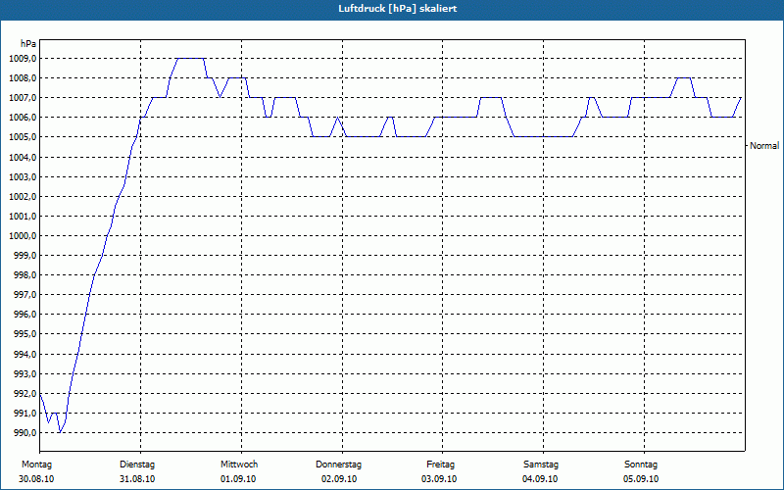This screenshot has height=490, width=784.
Task: Select the 999,0 axis value
Action: point(24,256)
